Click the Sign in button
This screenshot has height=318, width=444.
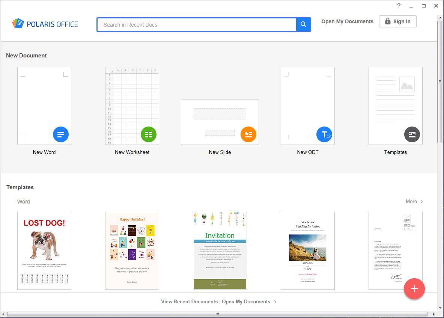397,21
